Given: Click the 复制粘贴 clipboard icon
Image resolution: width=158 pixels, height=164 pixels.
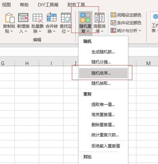Looking at the screenshot, I should (10, 18).
